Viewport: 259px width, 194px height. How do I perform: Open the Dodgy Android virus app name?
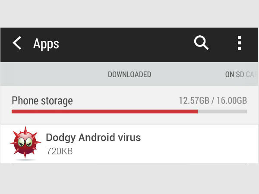coord(93,138)
